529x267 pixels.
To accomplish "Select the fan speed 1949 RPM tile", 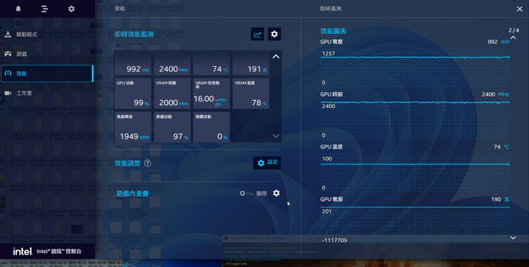I will click(132, 127).
